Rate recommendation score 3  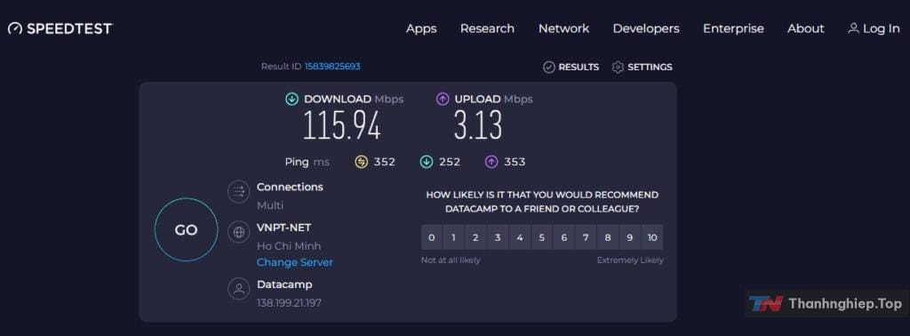click(x=498, y=237)
